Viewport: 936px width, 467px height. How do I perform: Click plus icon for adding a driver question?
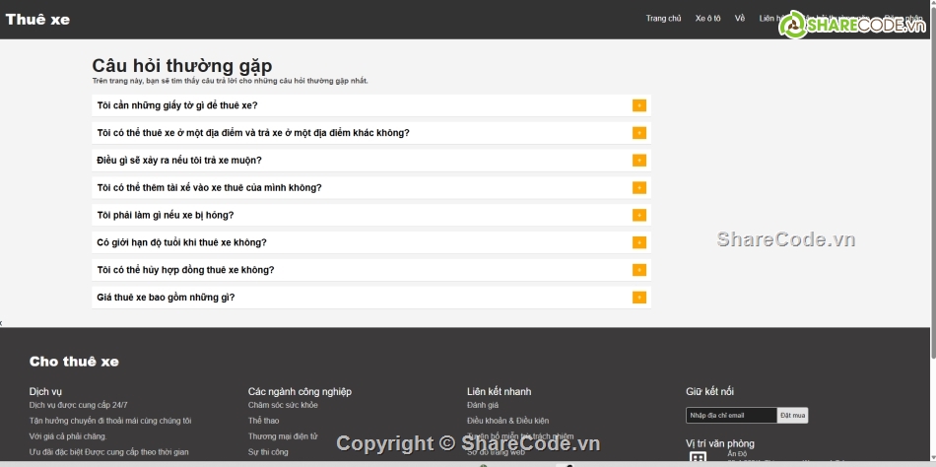point(638,187)
